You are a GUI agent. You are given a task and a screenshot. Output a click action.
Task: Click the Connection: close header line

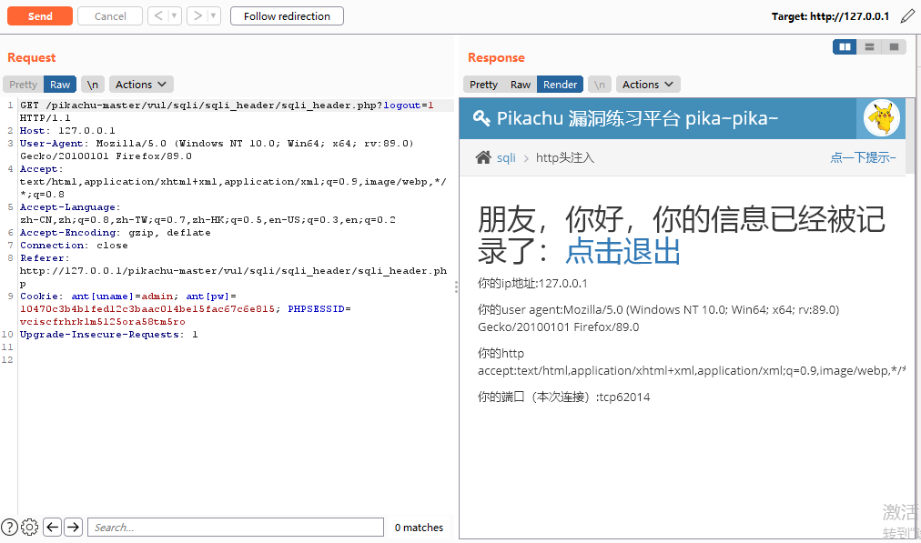(74, 246)
